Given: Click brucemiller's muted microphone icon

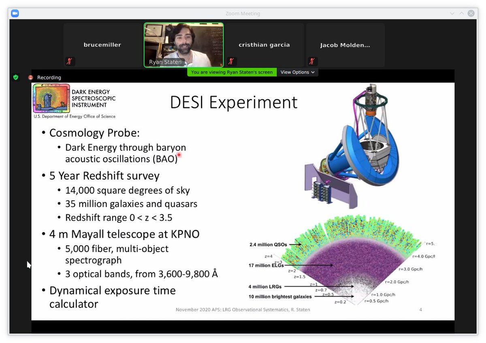Looking at the screenshot, I should pos(70,61).
